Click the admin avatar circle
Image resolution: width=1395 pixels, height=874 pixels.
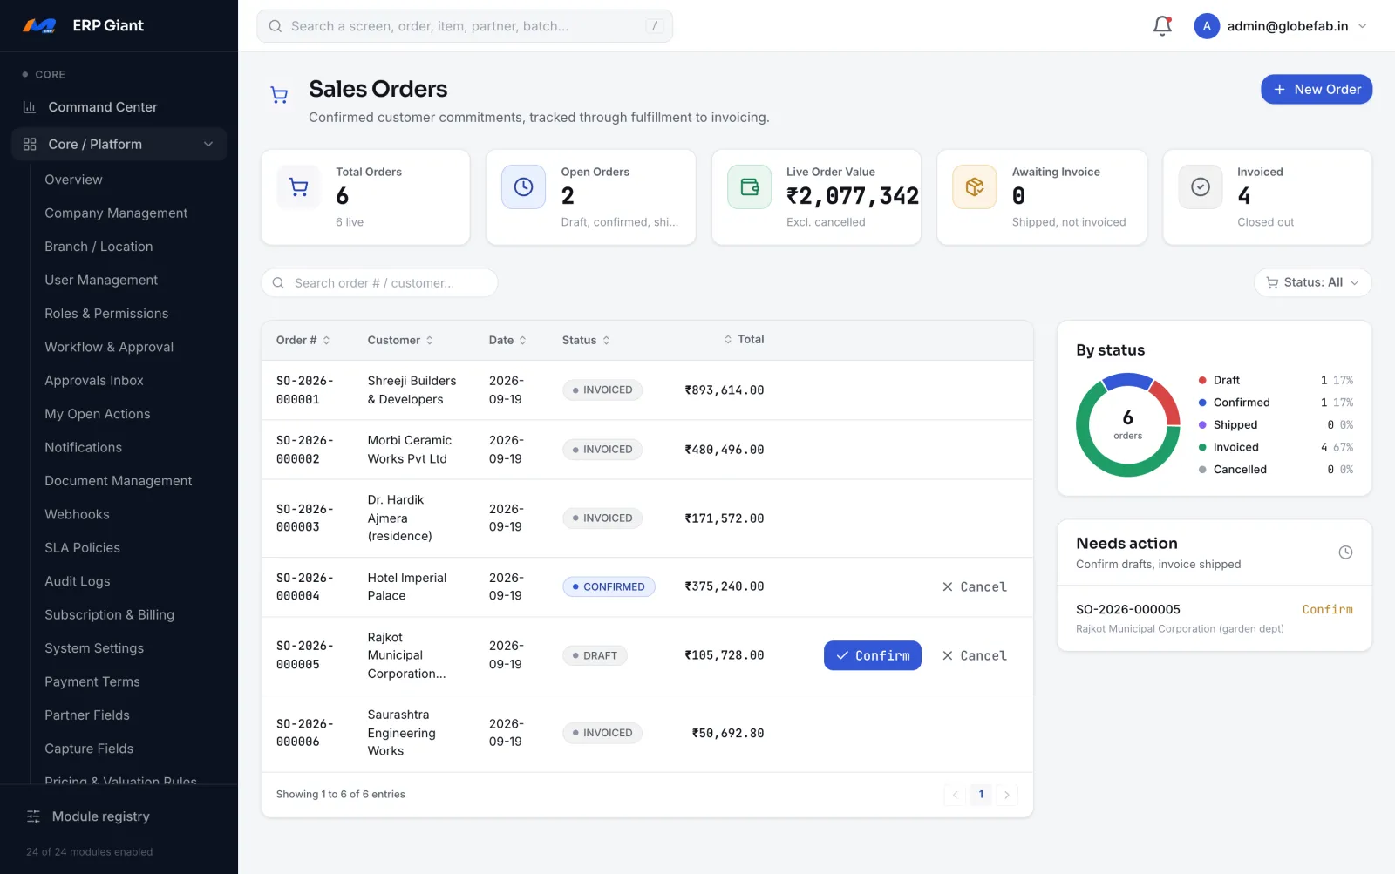tap(1207, 26)
